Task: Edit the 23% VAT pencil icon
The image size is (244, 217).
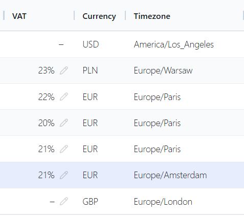Action: (x=64, y=70)
